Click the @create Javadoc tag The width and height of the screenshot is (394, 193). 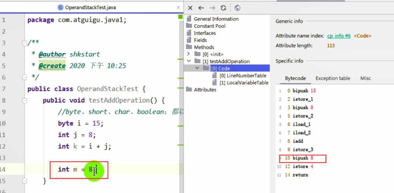tap(52, 66)
